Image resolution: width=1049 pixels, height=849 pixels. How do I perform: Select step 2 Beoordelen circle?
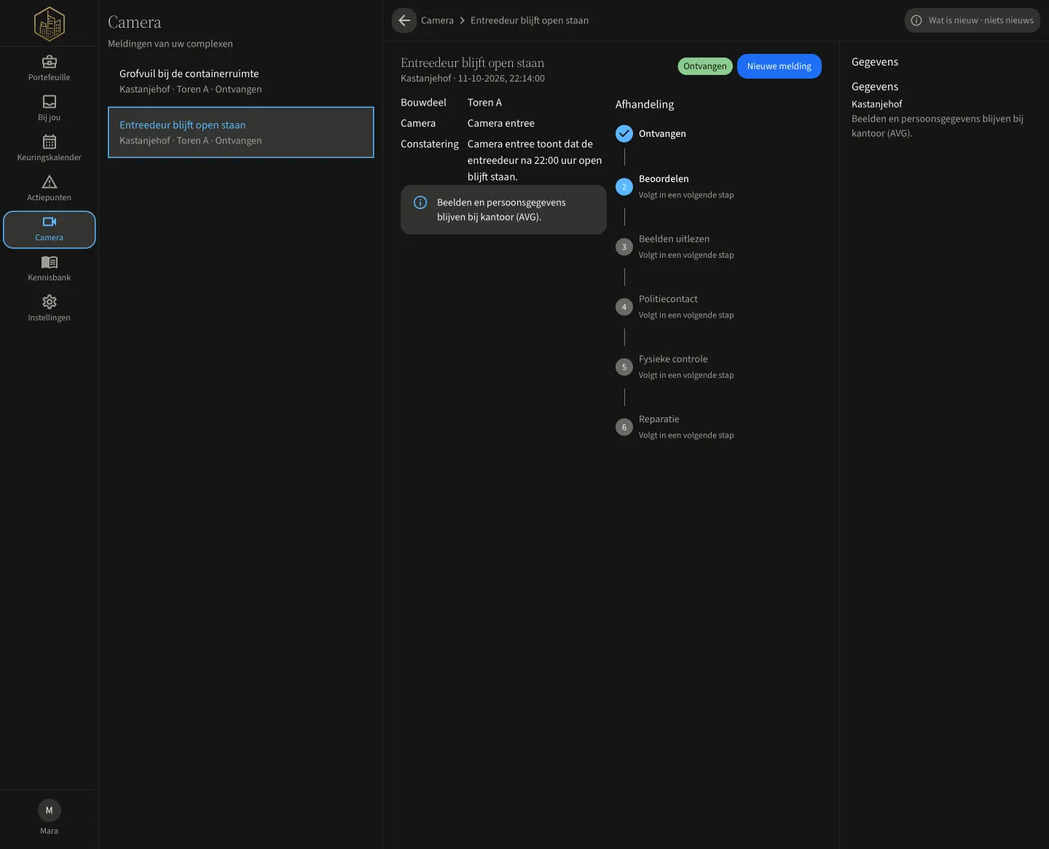[624, 187]
